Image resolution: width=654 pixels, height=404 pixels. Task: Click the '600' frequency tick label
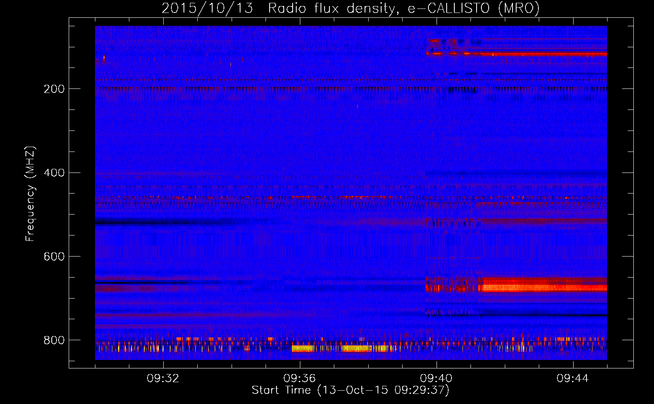coord(54,257)
